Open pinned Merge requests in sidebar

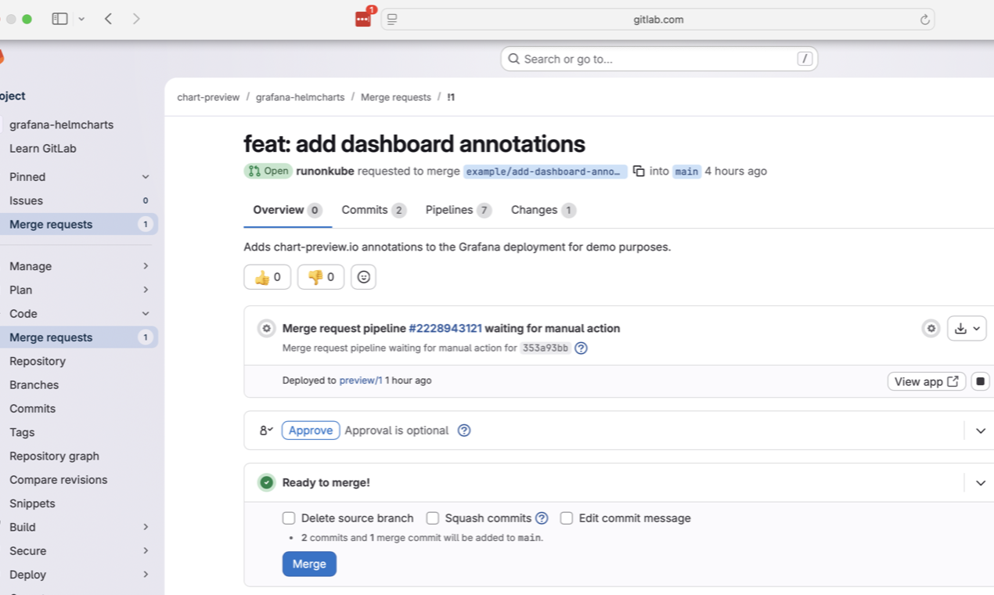(78, 225)
